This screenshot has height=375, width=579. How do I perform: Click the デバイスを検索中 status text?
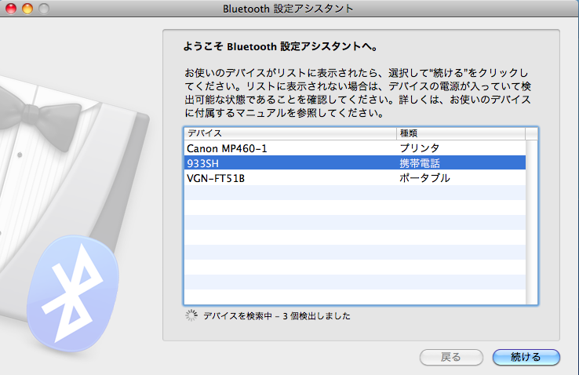tap(277, 316)
